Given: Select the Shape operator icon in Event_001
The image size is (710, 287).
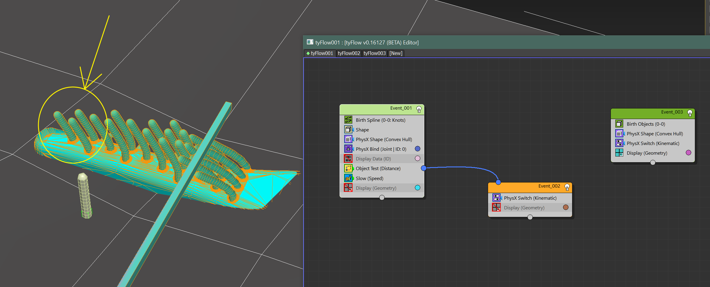Looking at the screenshot, I should click(348, 130).
